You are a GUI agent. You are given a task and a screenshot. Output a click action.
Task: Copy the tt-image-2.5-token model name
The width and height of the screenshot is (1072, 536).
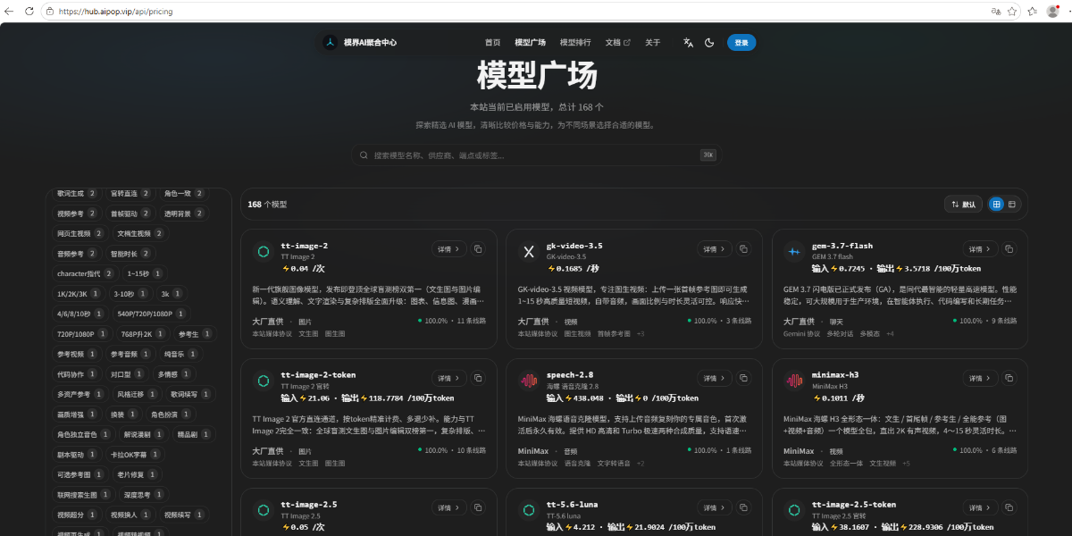(1009, 507)
